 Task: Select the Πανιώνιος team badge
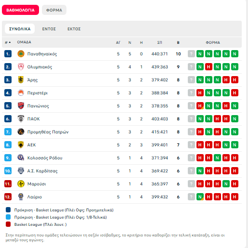(21, 106)
